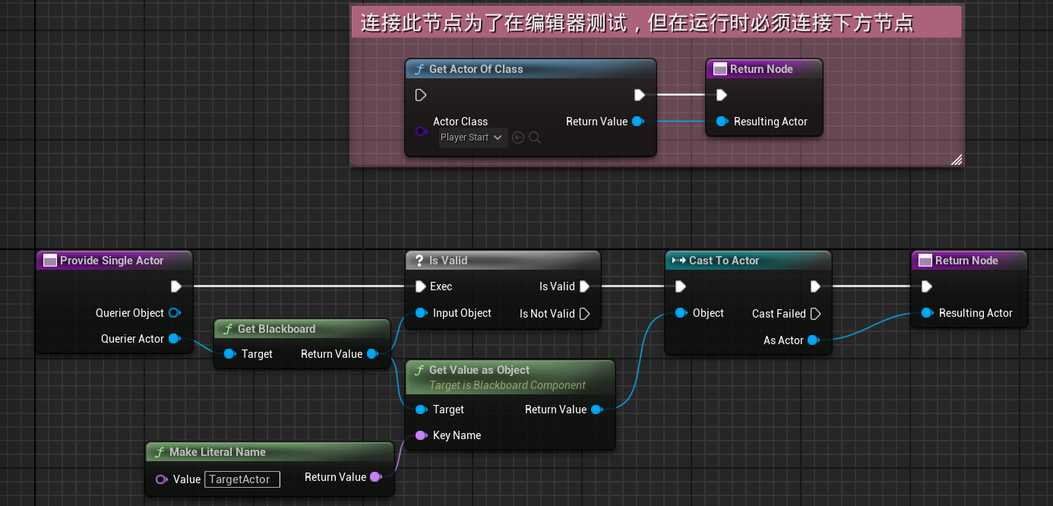Viewport: 1053px width, 506px height.
Task: Click the comment box resize handle
Action: pyautogui.click(x=957, y=160)
